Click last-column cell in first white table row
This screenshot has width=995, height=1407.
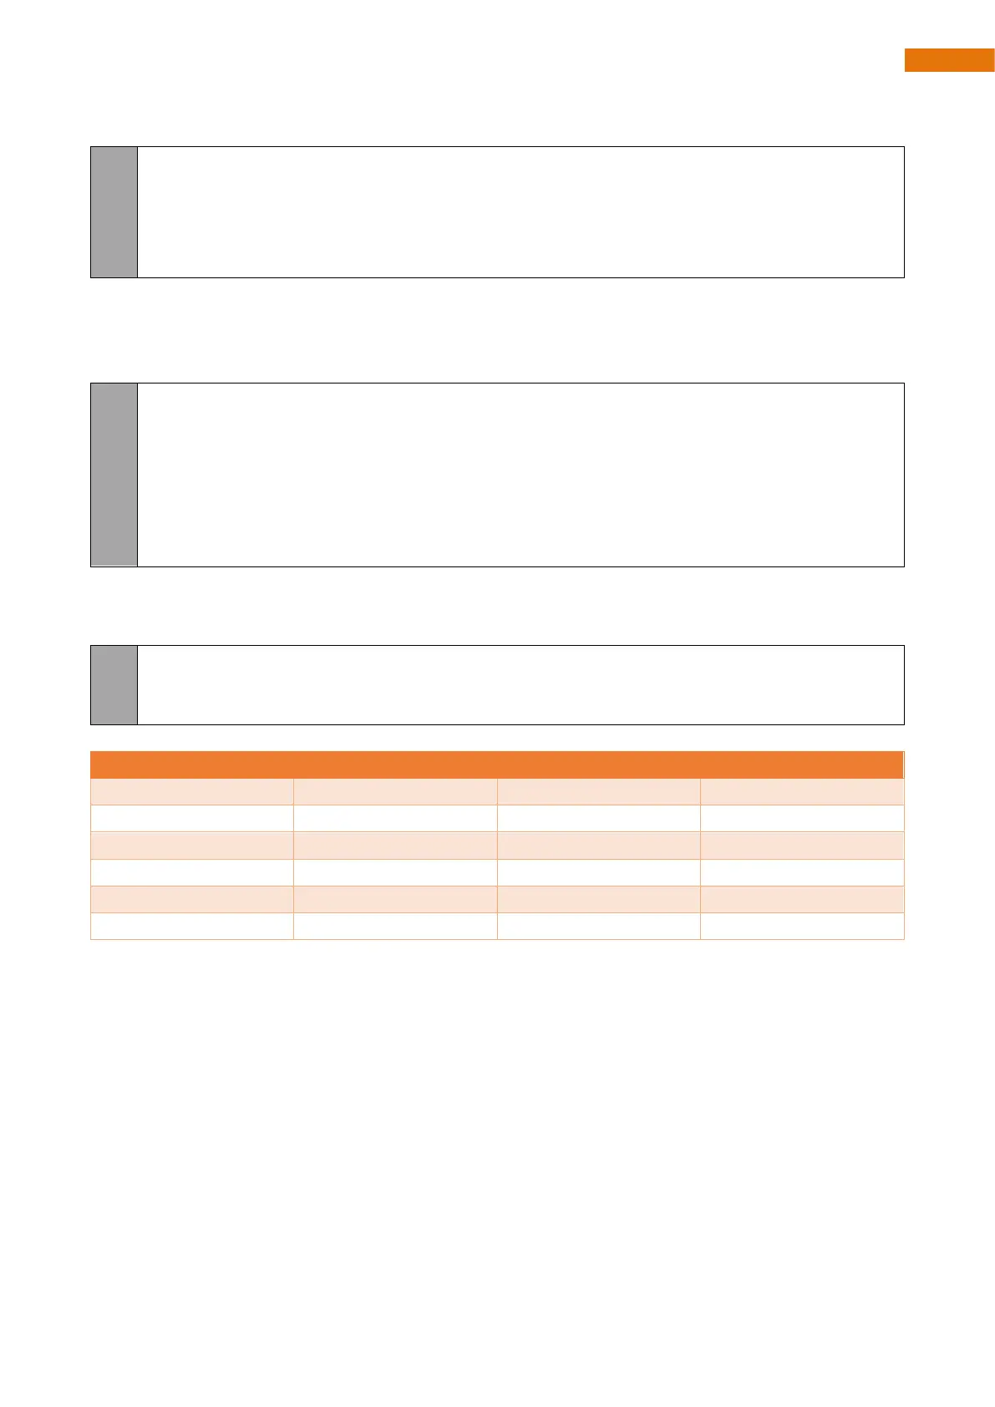[x=802, y=819]
